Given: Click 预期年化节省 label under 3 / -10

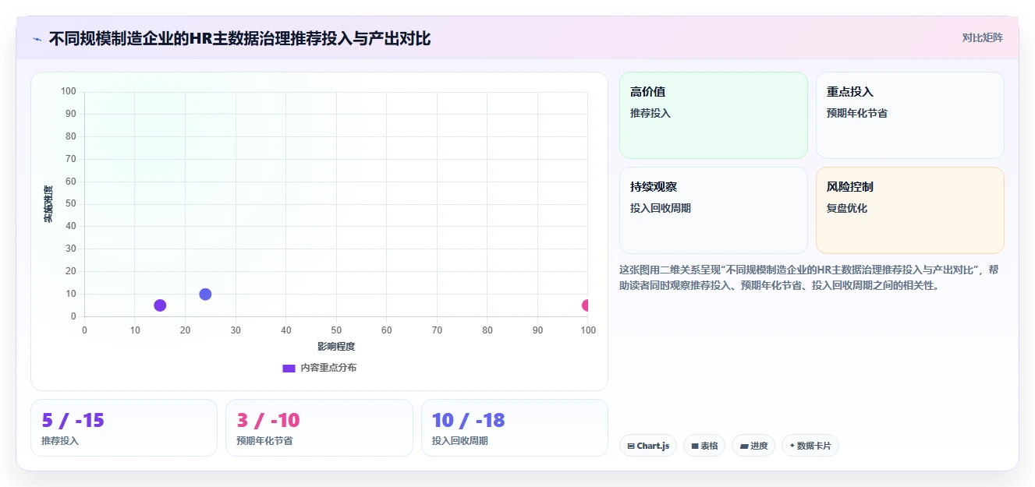Looking at the screenshot, I should pos(264,441).
